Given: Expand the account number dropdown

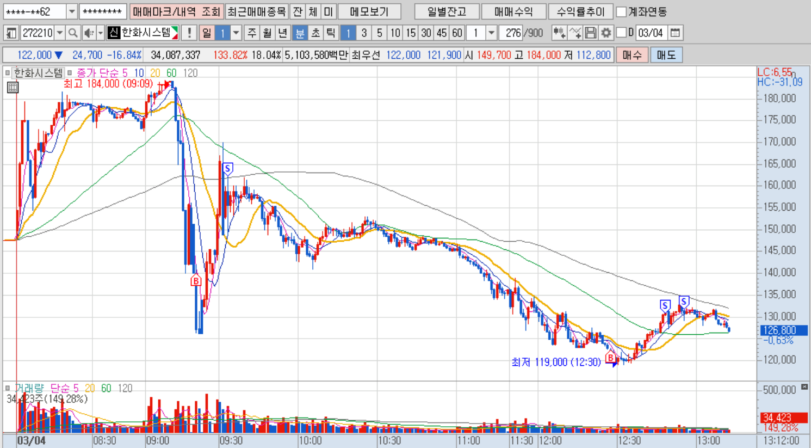Looking at the screenshot, I should [x=72, y=11].
